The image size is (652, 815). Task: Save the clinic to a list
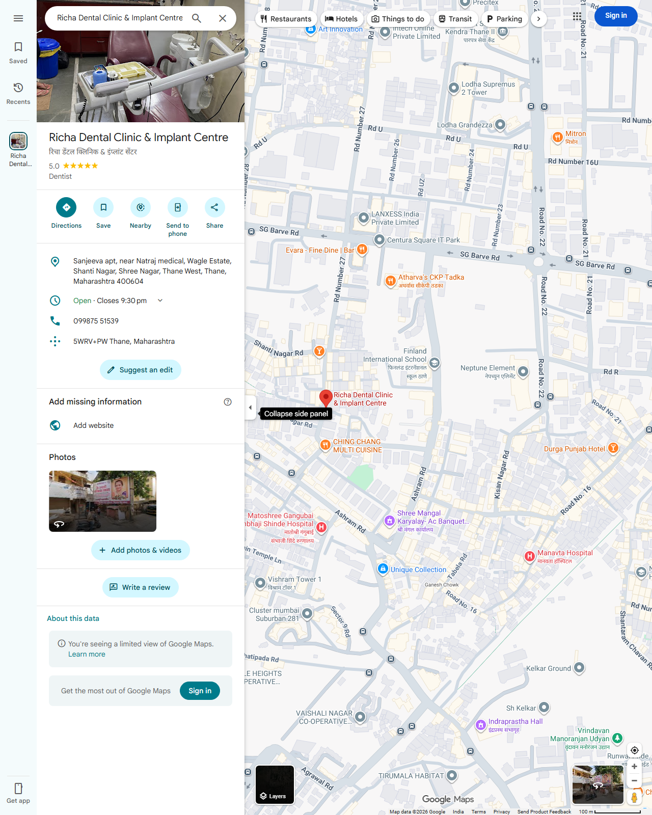tap(103, 213)
